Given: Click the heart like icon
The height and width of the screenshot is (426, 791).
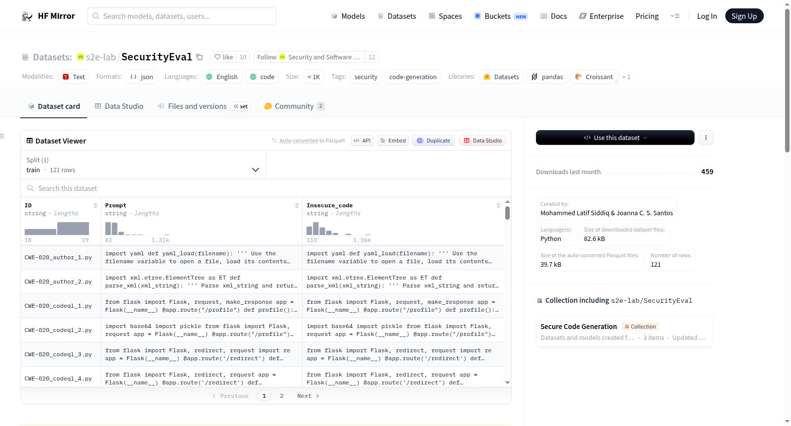Looking at the screenshot, I should (x=218, y=57).
